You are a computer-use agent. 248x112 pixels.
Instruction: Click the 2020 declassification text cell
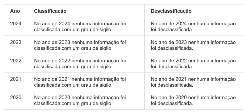[193, 100]
